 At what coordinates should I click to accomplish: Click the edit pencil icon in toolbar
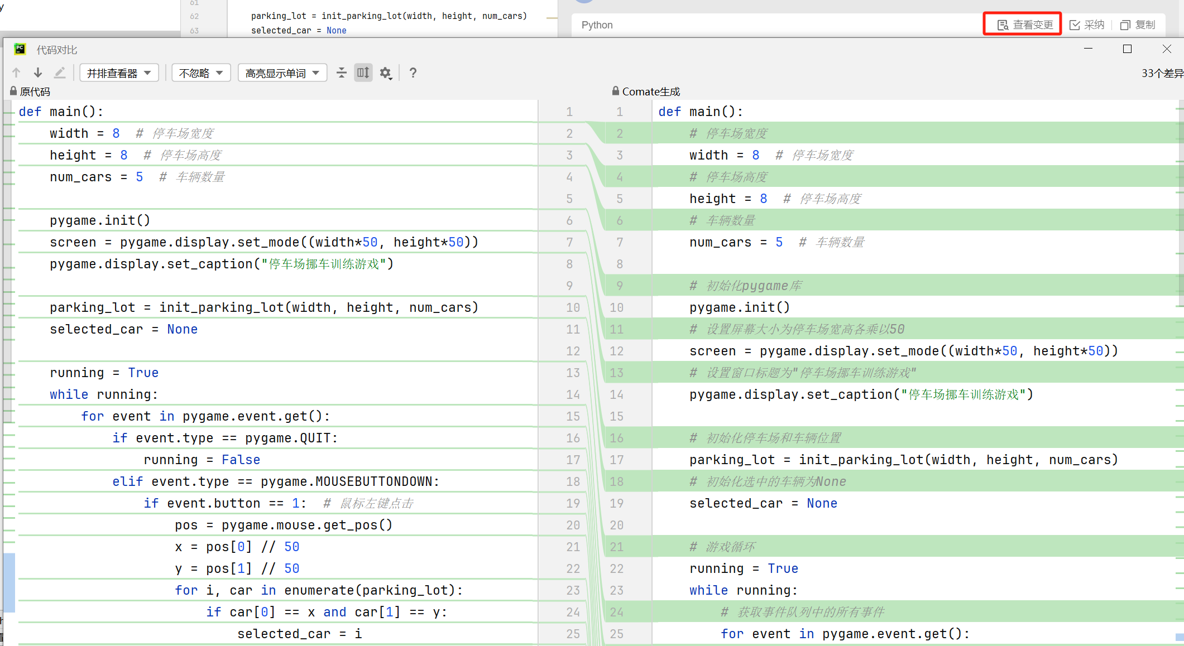point(60,73)
